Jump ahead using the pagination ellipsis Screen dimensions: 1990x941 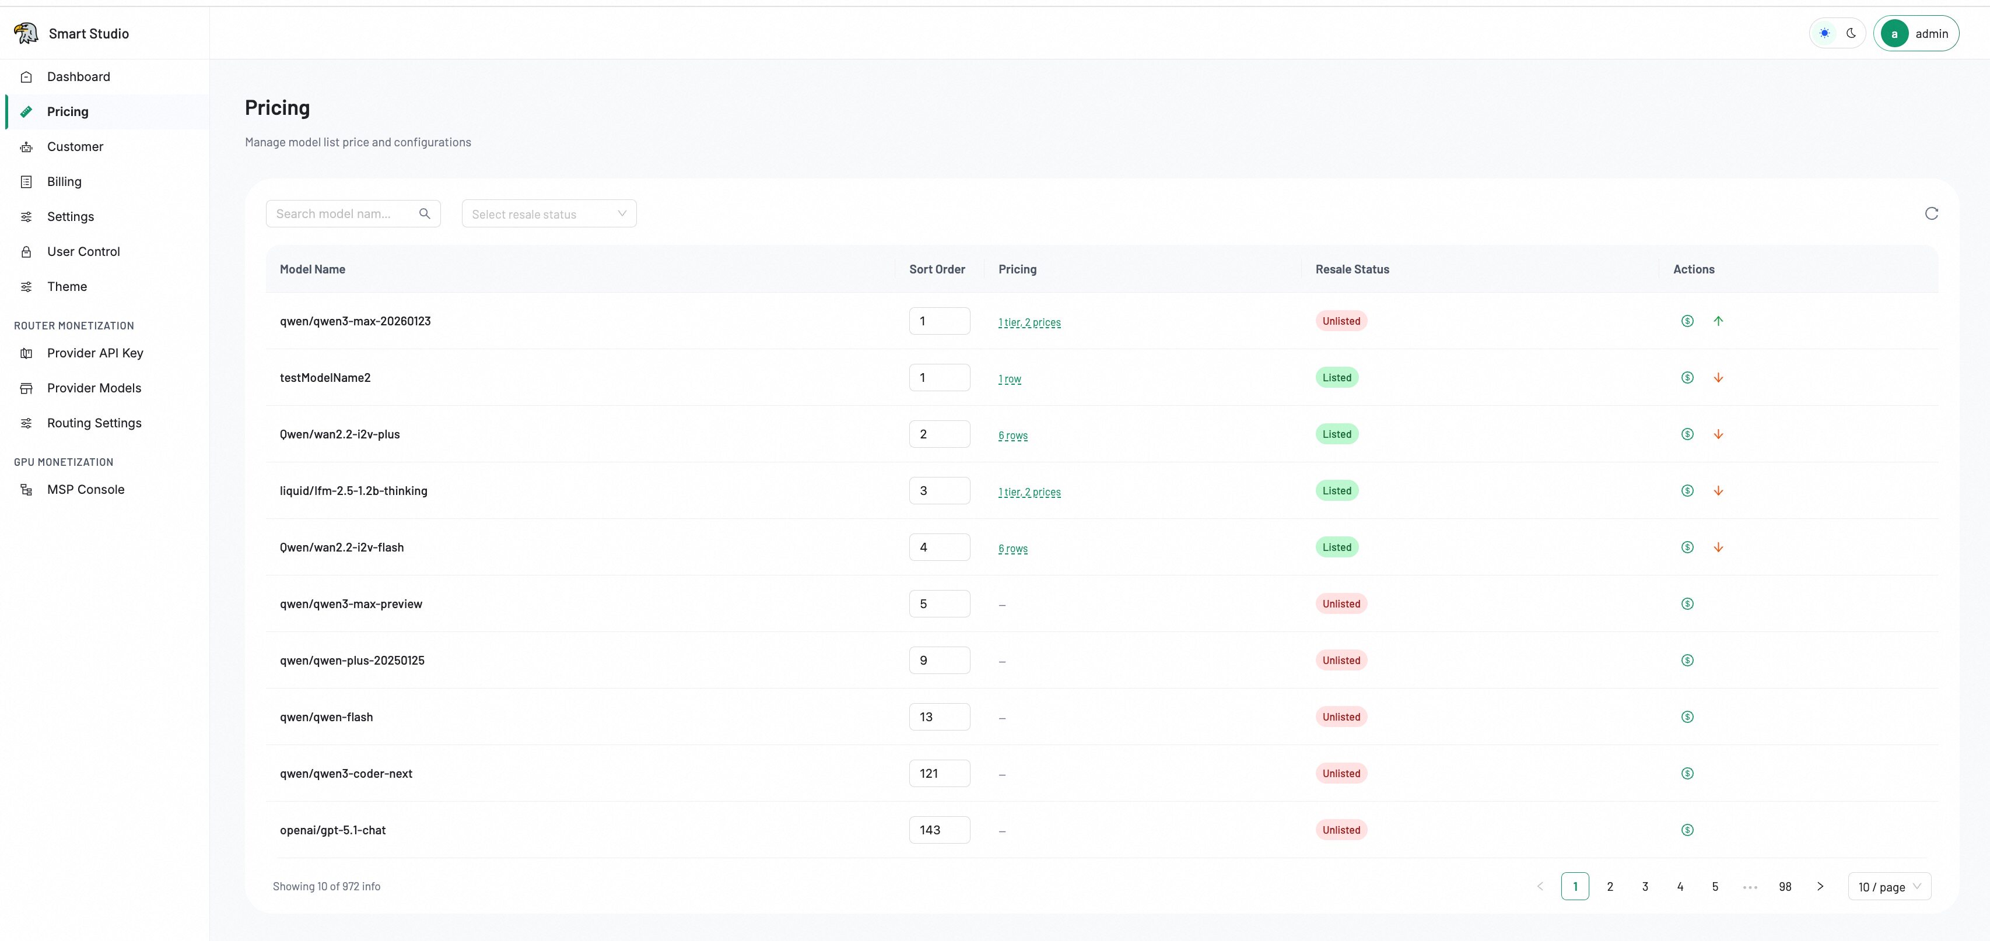[x=1750, y=887]
